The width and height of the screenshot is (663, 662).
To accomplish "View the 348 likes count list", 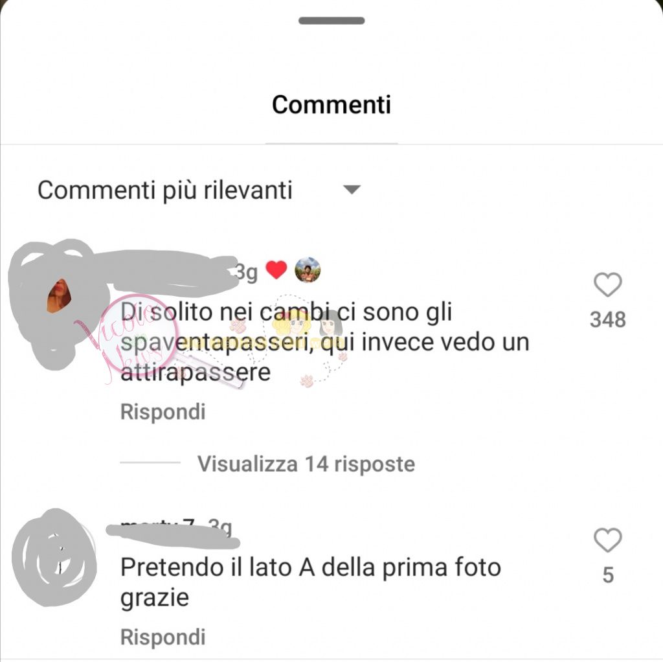I will coord(607,320).
